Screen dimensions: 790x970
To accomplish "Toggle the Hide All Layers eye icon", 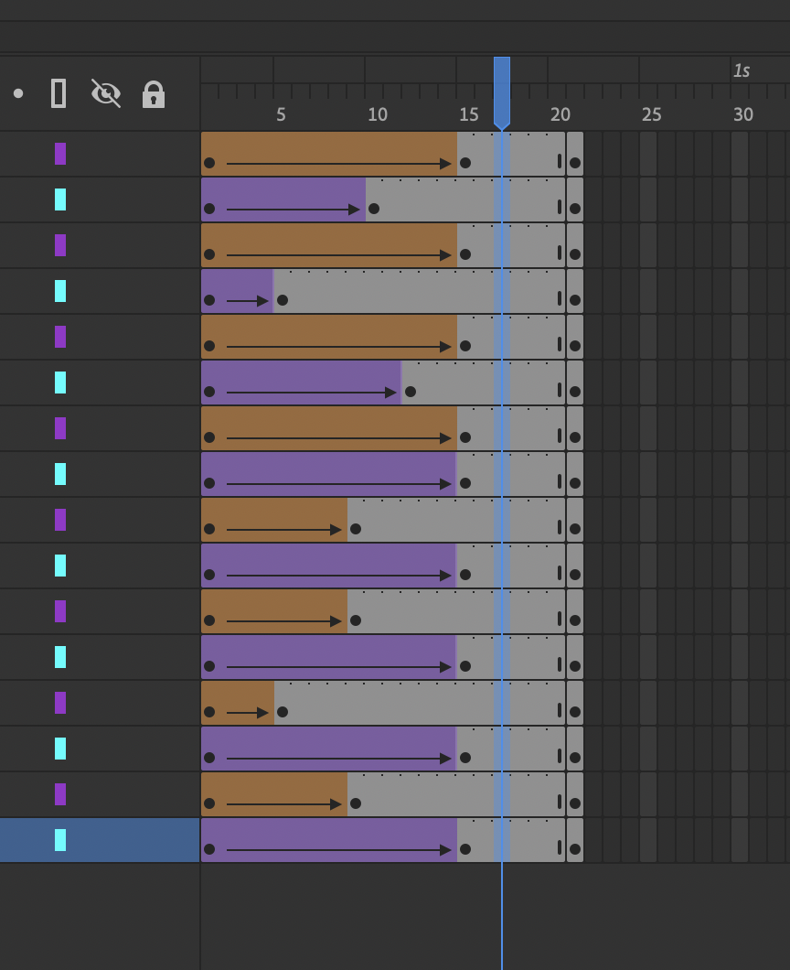I will 106,93.
